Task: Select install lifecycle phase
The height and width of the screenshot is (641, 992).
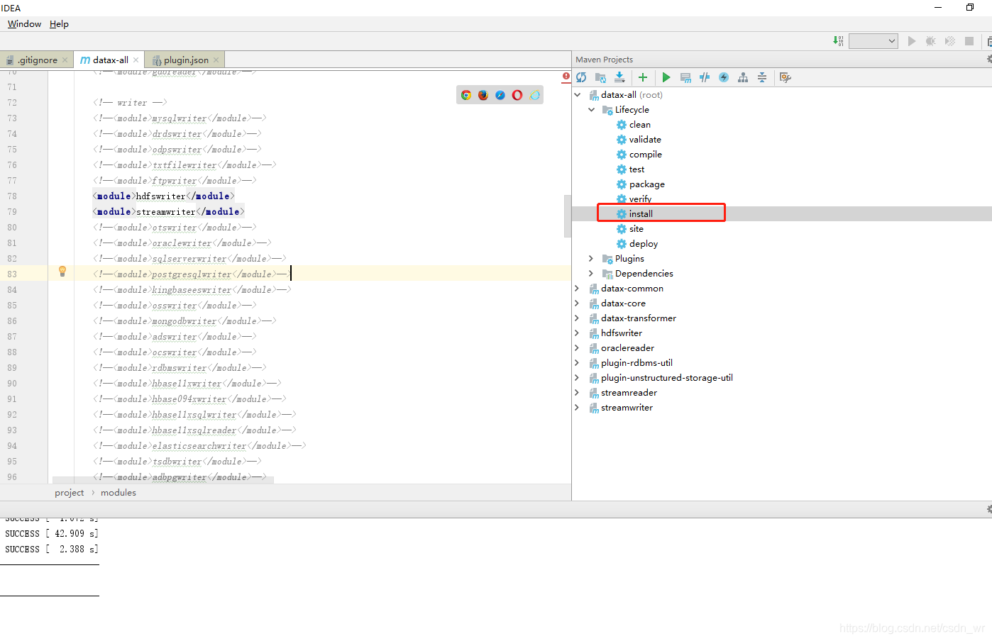Action: coord(635,214)
